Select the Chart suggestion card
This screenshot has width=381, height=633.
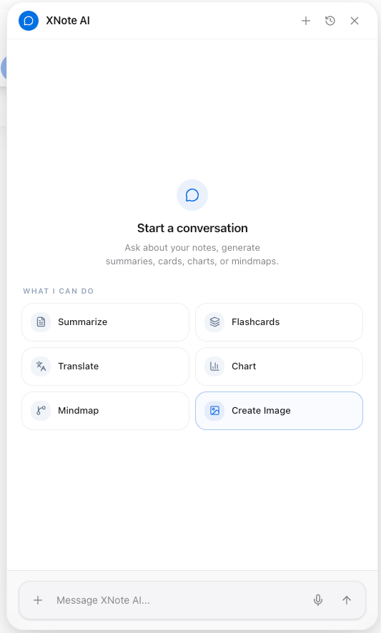pyautogui.click(x=279, y=367)
